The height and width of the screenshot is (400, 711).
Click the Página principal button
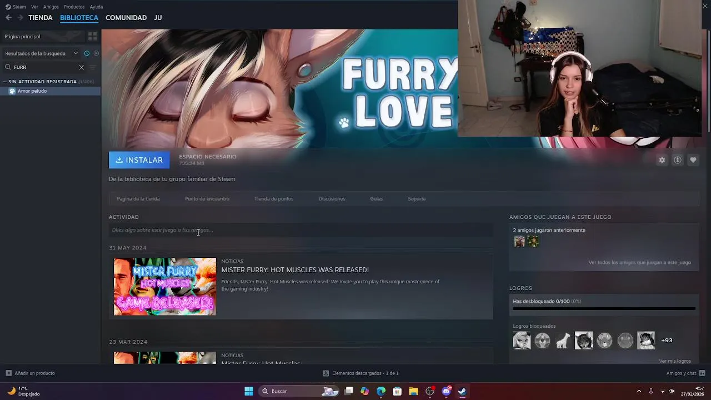(x=42, y=36)
